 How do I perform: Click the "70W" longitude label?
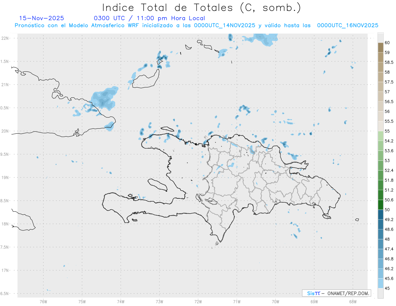(x=276, y=301)
